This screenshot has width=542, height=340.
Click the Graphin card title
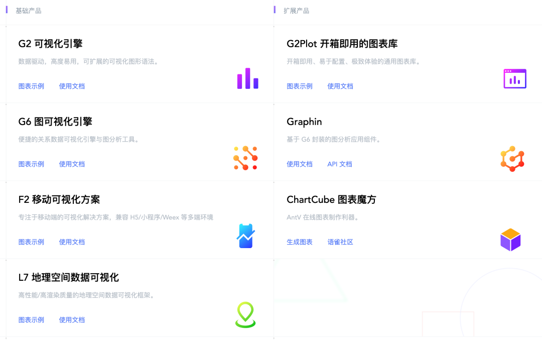pyautogui.click(x=304, y=122)
